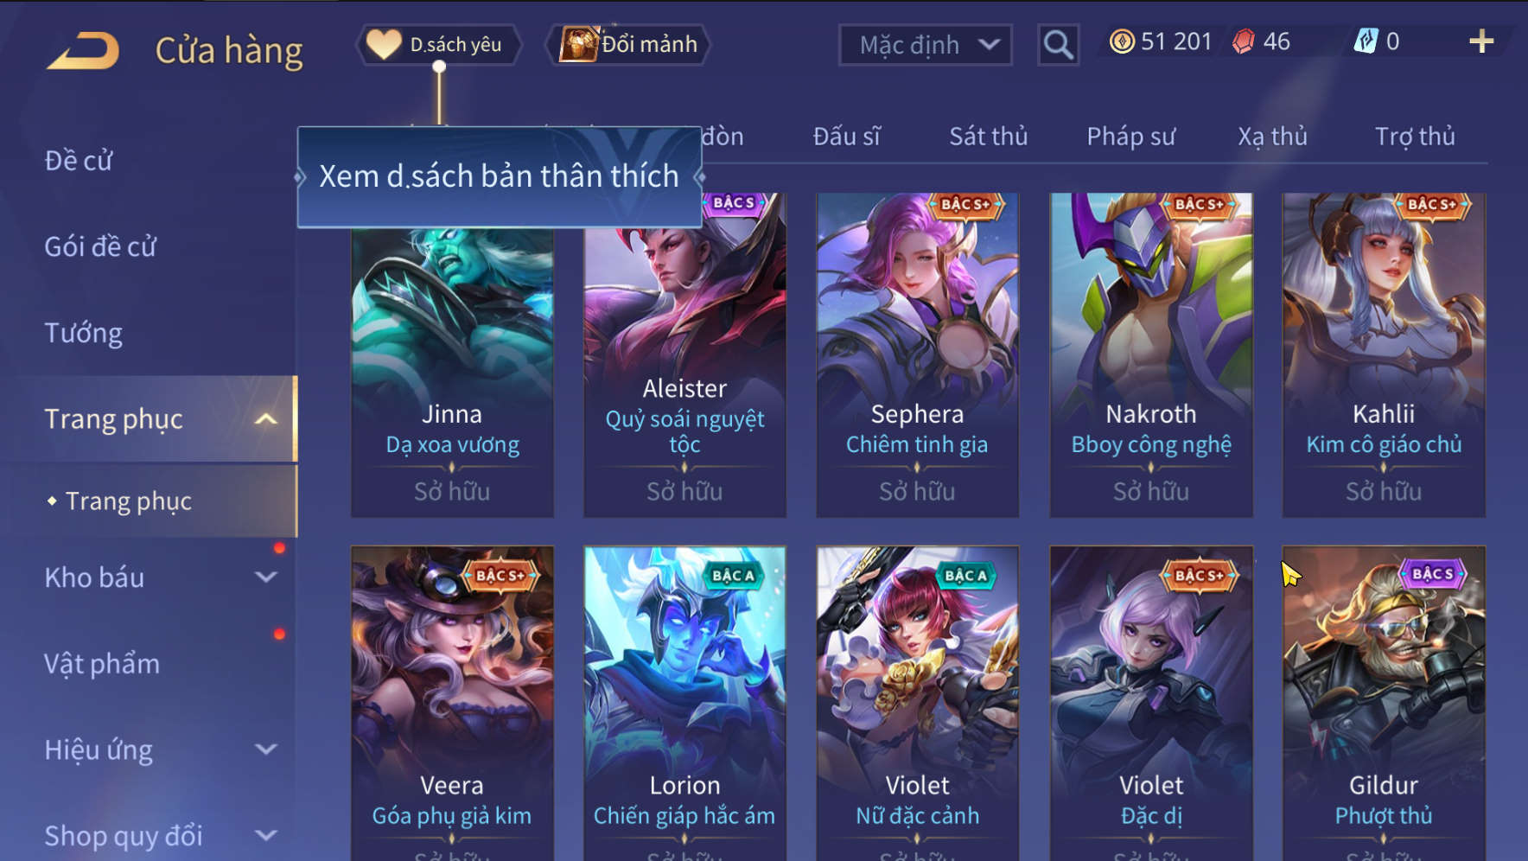Image resolution: width=1528 pixels, height=861 pixels.
Task: Click the red ruby currency icon
Action: click(x=1244, y=41)
